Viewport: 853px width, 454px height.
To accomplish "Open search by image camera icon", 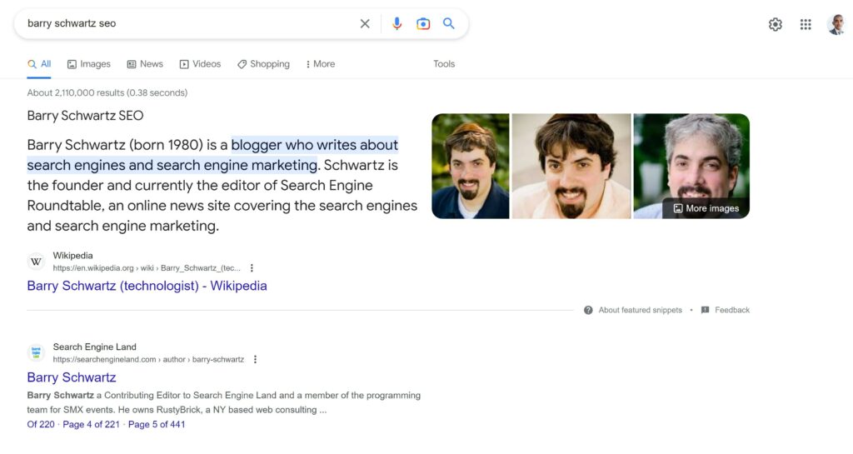I will 422,23.
